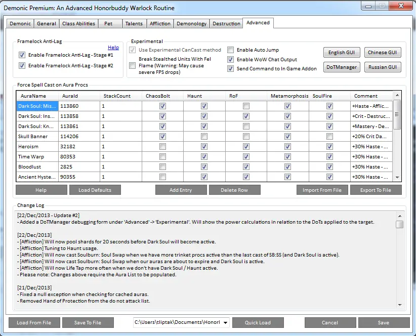Click Delete Row button
Screen dimensions: 416x336
tap(234, 190)
